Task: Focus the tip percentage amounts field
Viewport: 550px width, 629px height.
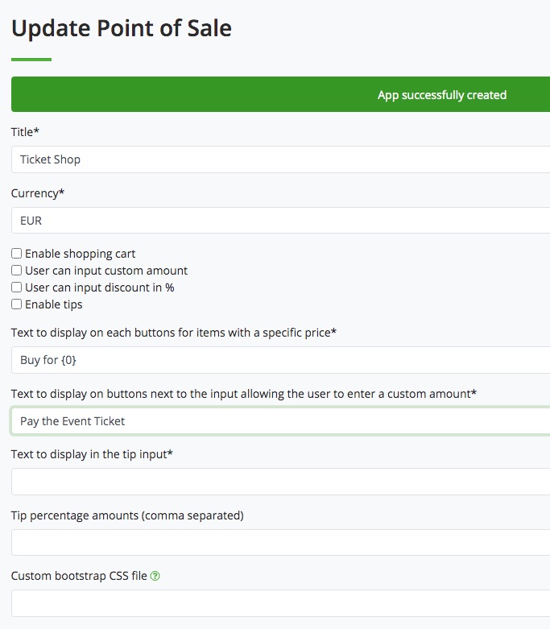Action: point(280,542)
